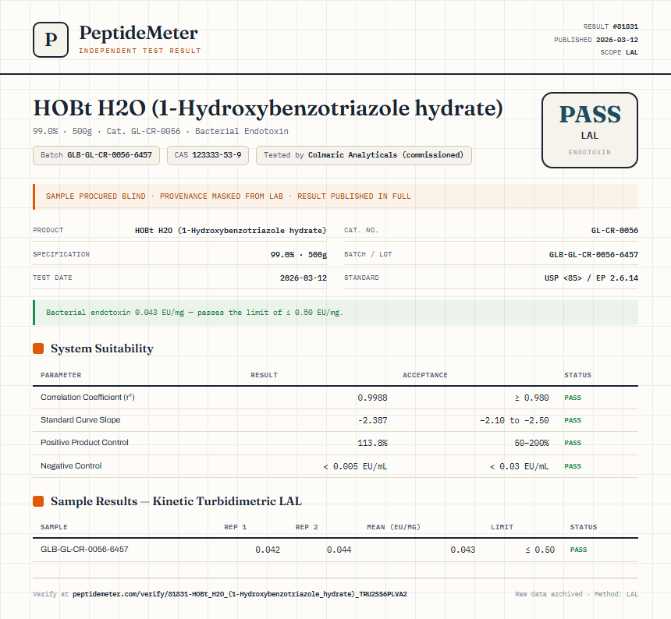This screenshot has height=619, width=671.
Task: Click the green Bacterial endotoxin 0.043 EU/mg summary
Action: click(x=335, y=313)
